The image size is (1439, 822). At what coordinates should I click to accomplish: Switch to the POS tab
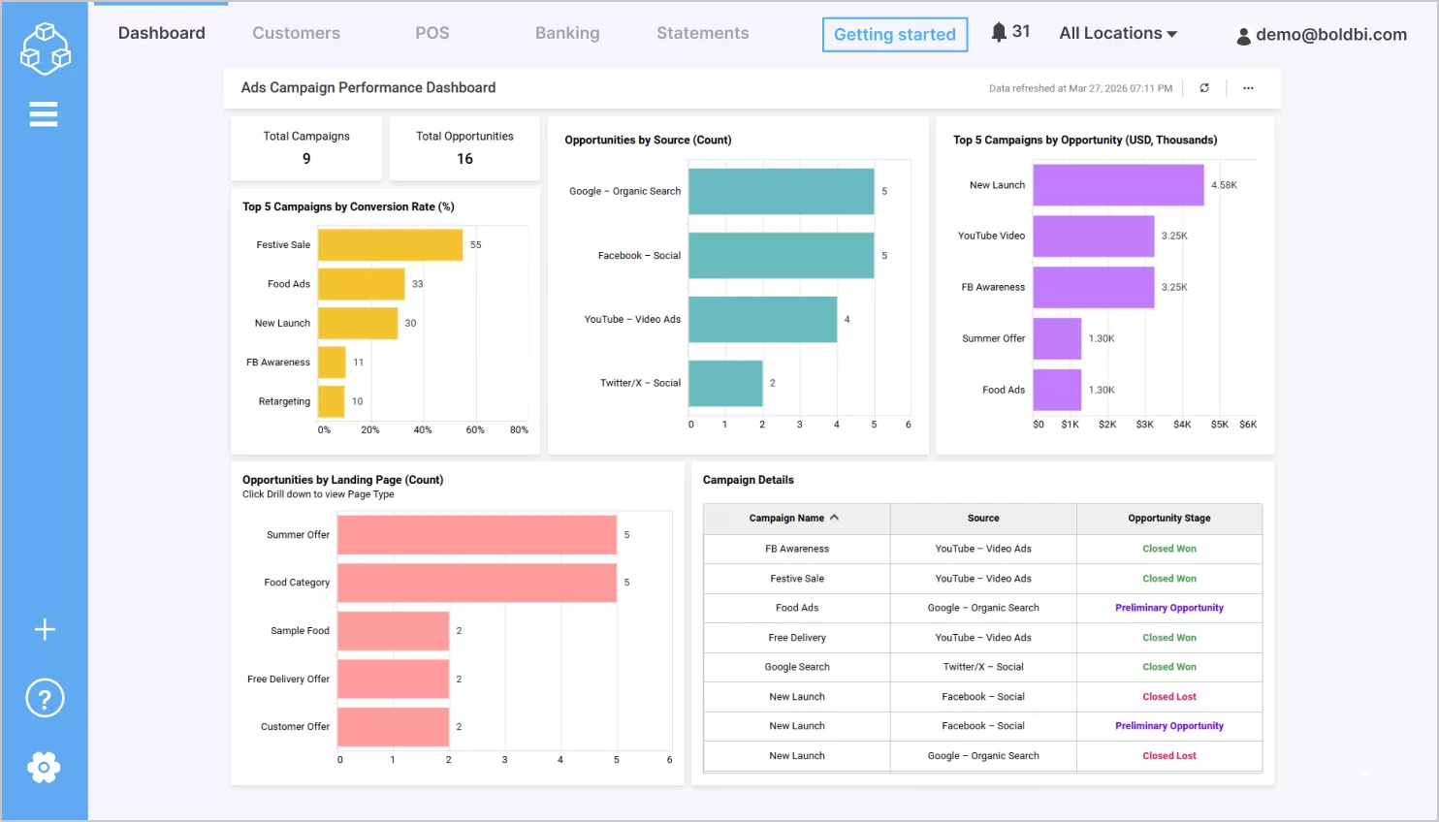(432, 32)
